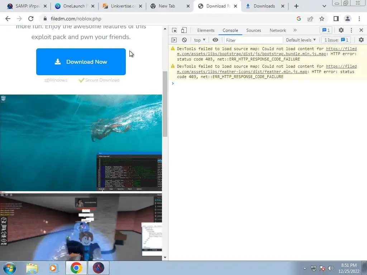Switch to the Sources tab
The height and width of the screenshot is (275, 367).
click(x=253, y=30)
